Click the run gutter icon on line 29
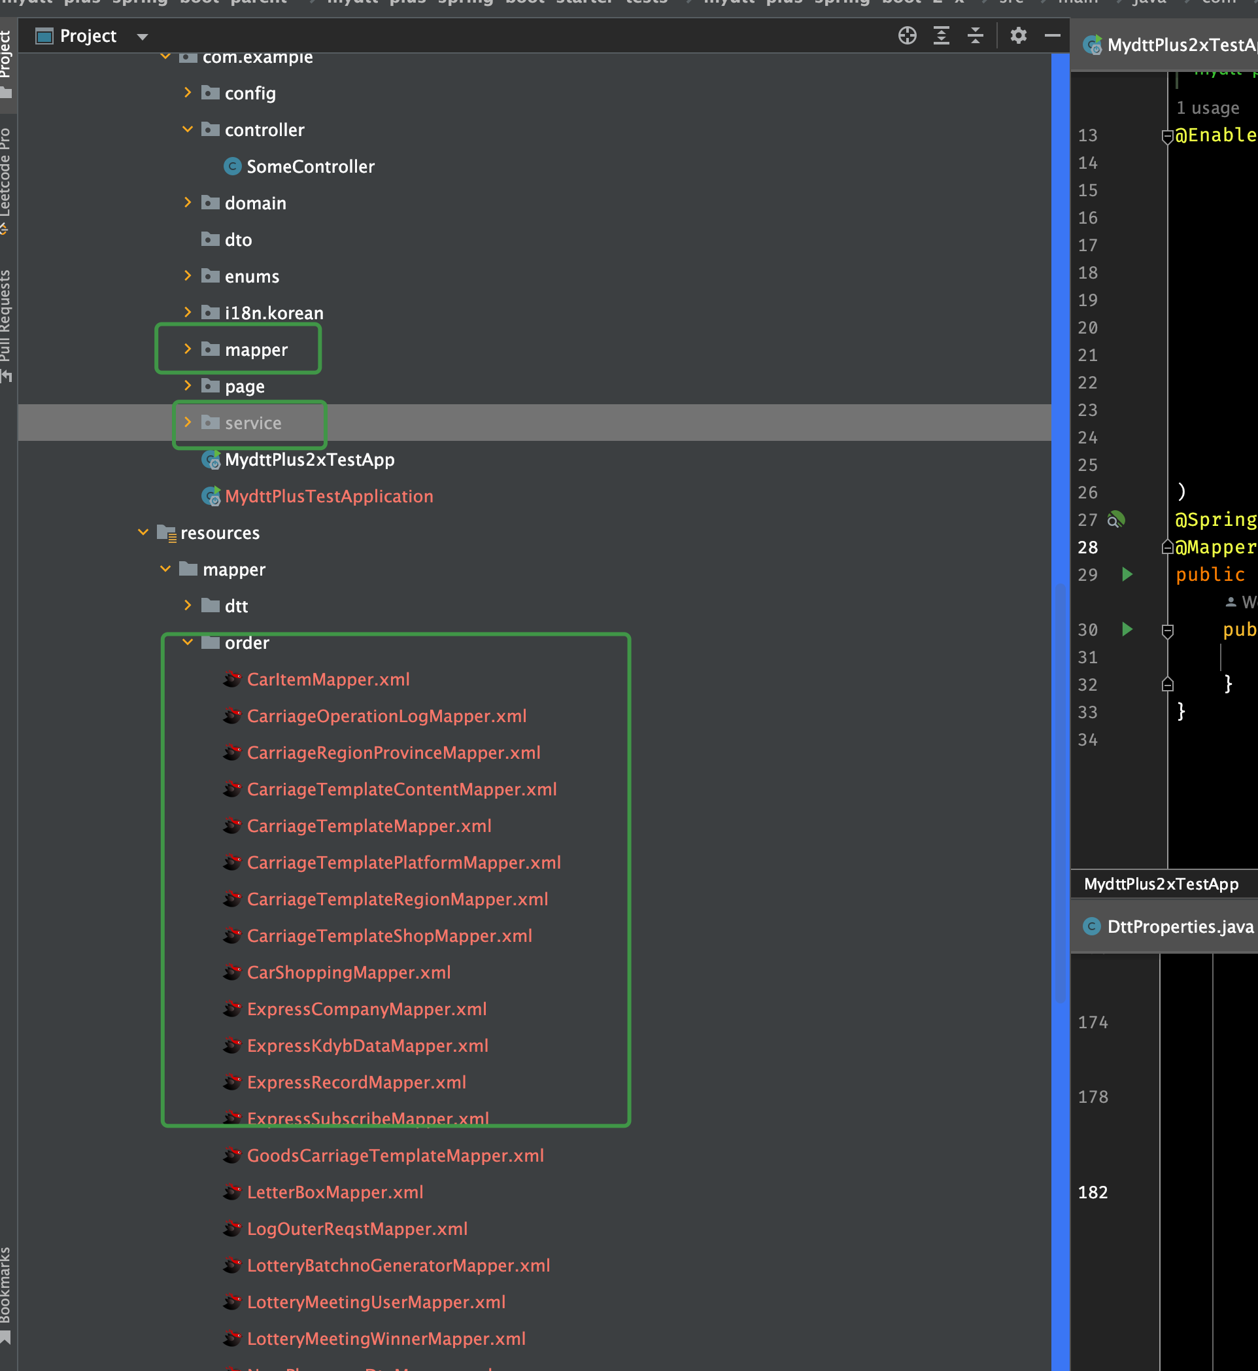The image size is (1258, 1371). coord(1127,574)
